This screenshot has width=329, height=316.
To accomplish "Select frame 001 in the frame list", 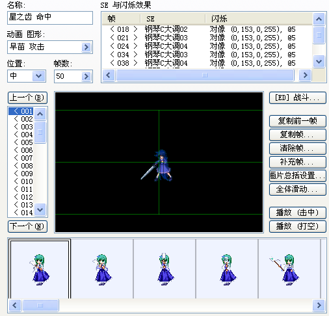I will 21,111.
